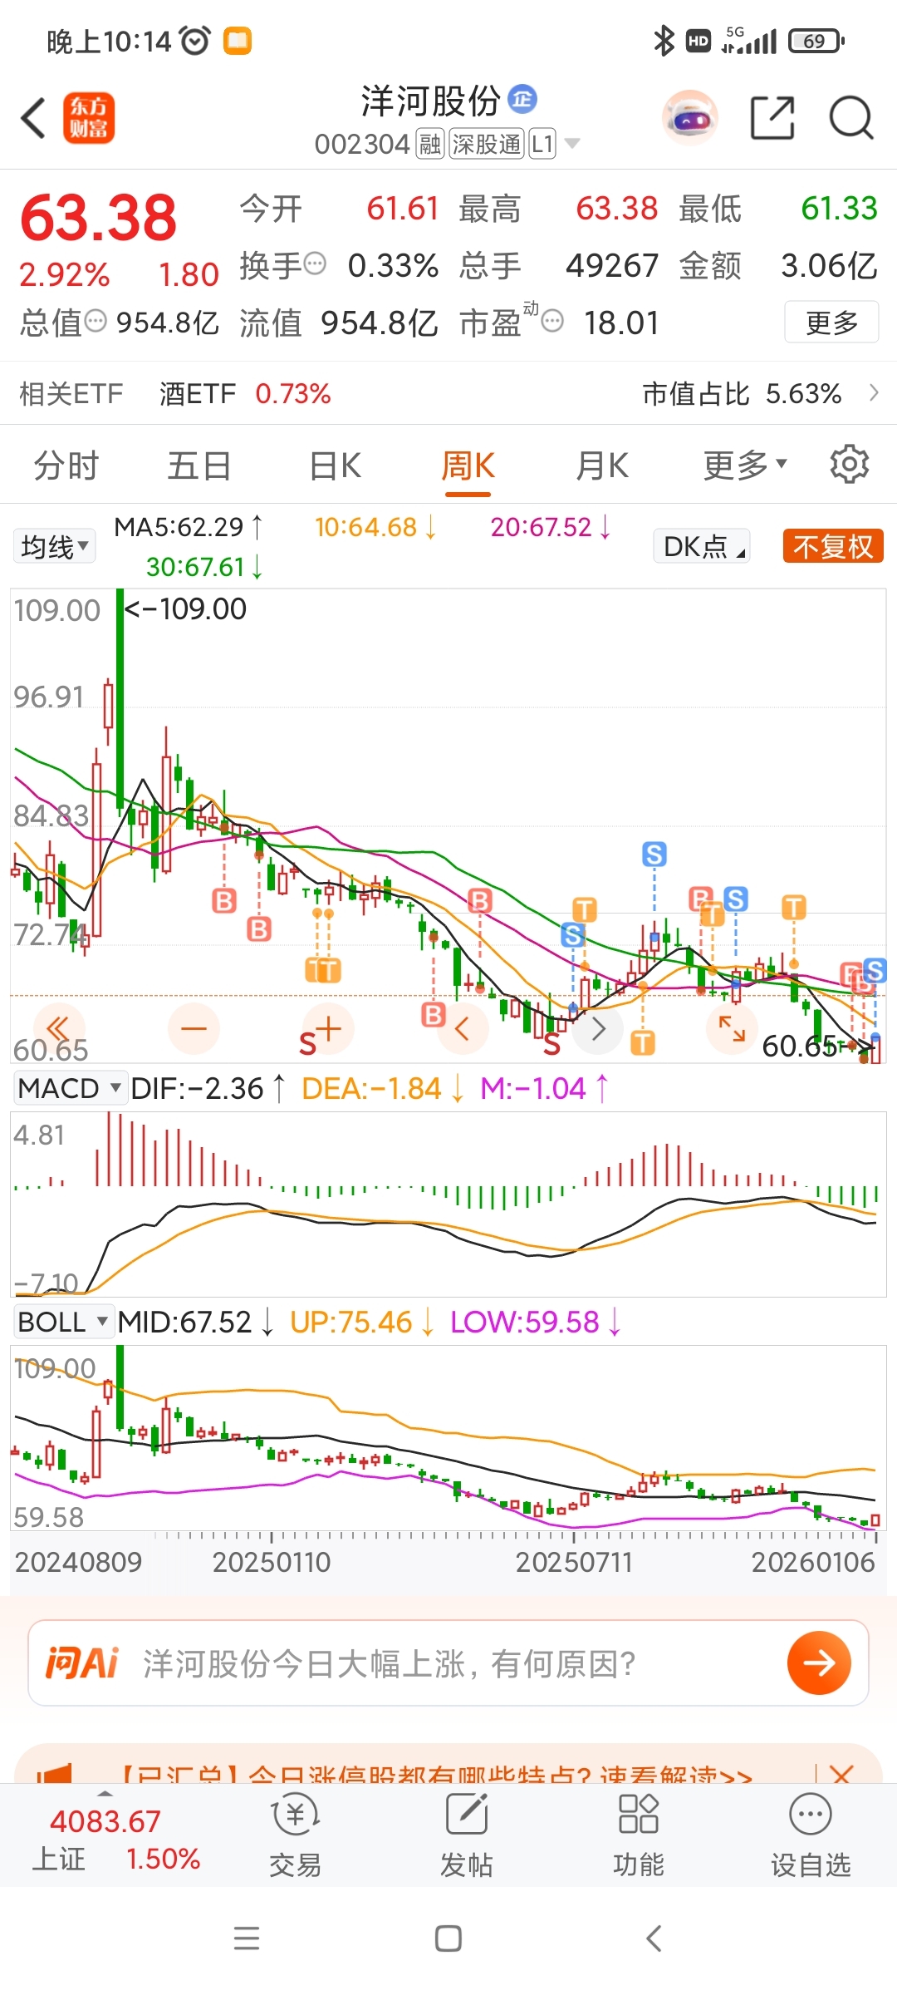Open the MACD indicator dropdown

pos(70,1087)
